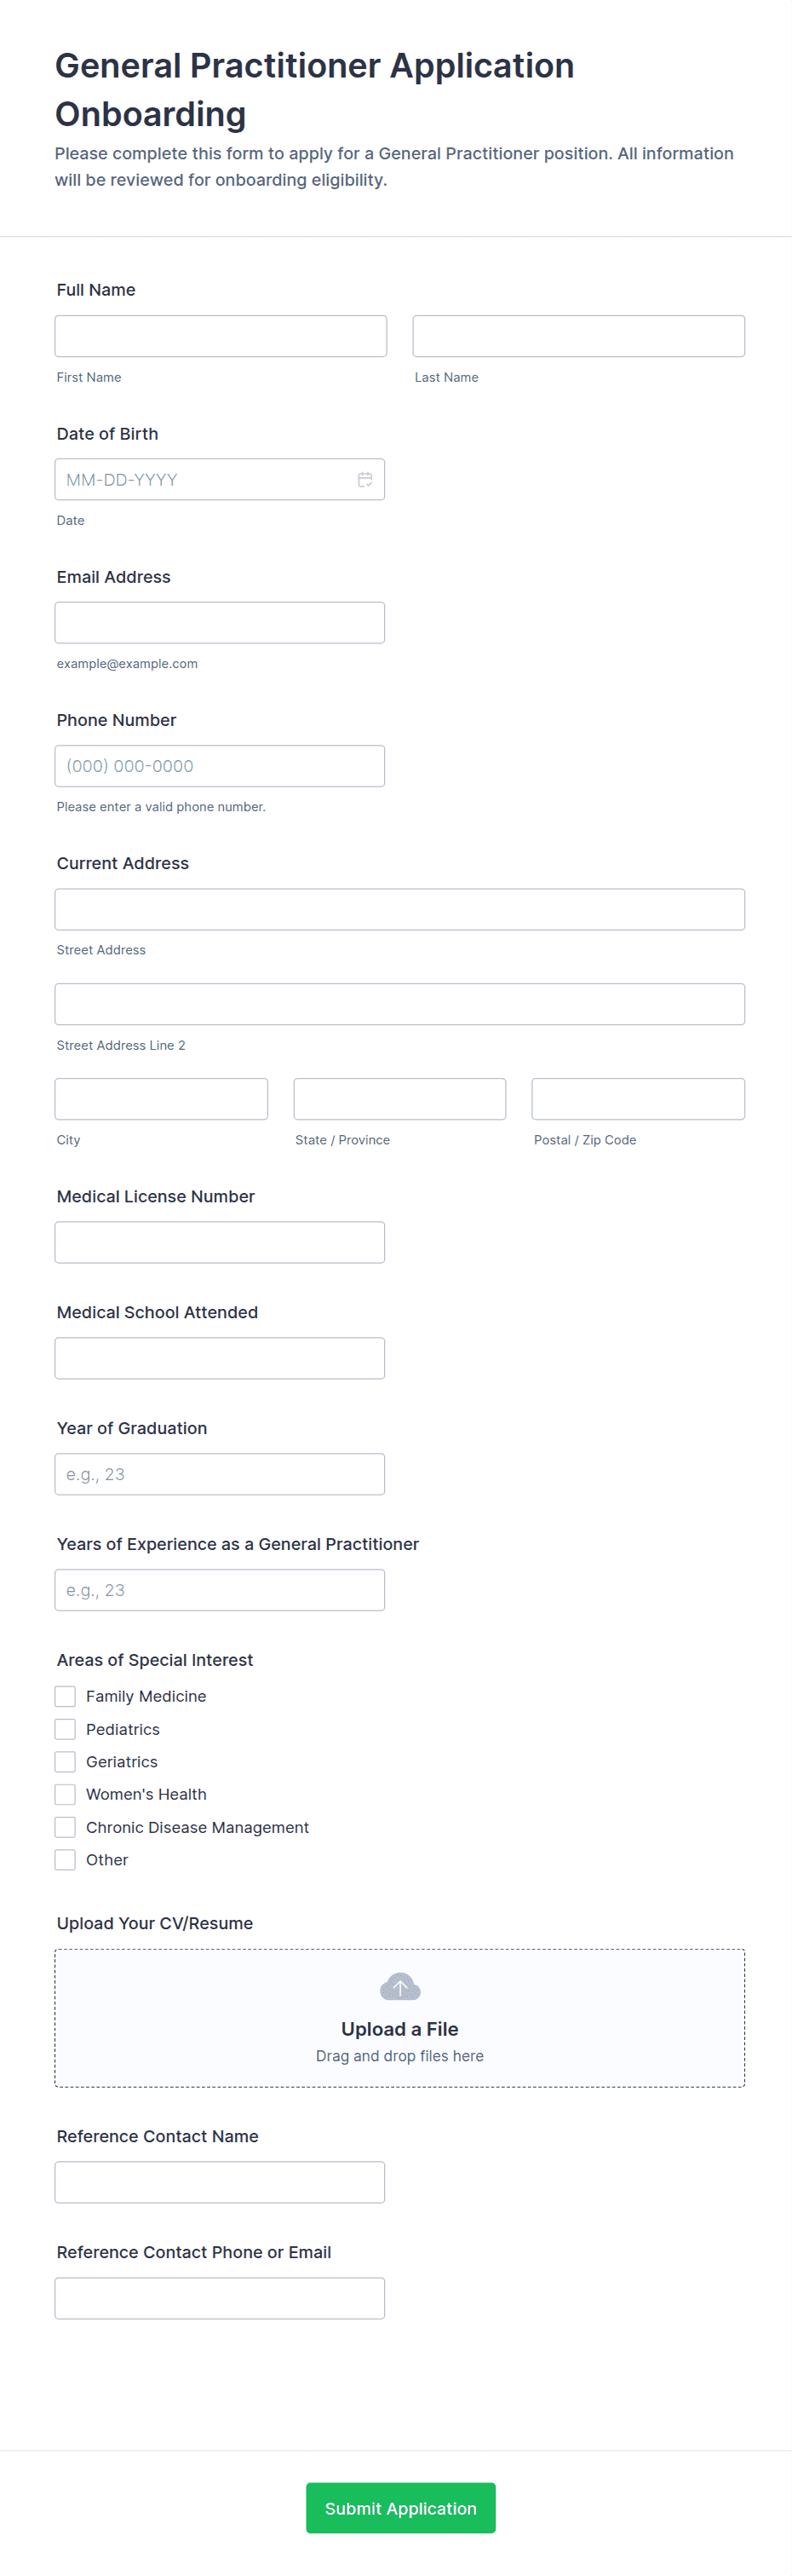Image resolution: width=792 pixels, height=2576 pixels.
Task: Enable the Geriatrics option
Action: (x=65, y=1762)
